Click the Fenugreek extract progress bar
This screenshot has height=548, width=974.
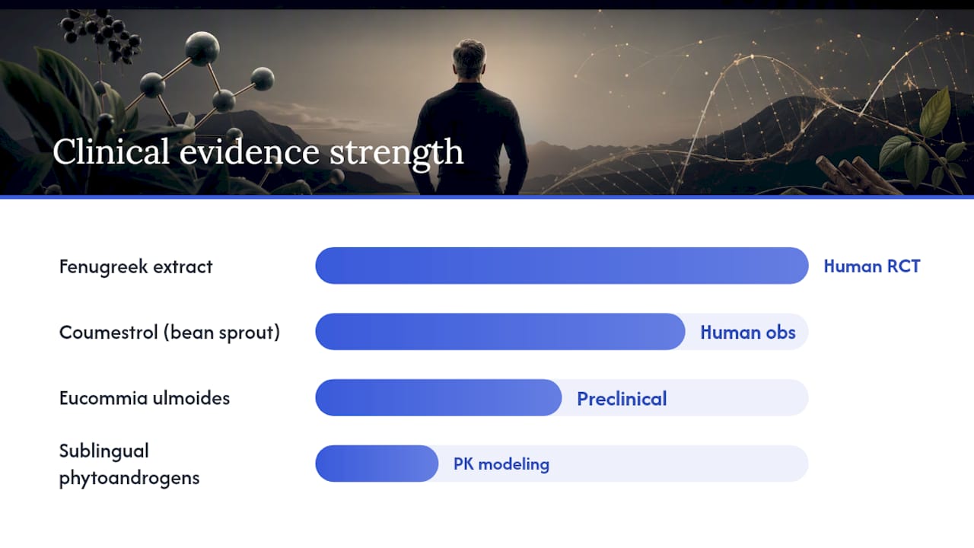click(562, 266)
